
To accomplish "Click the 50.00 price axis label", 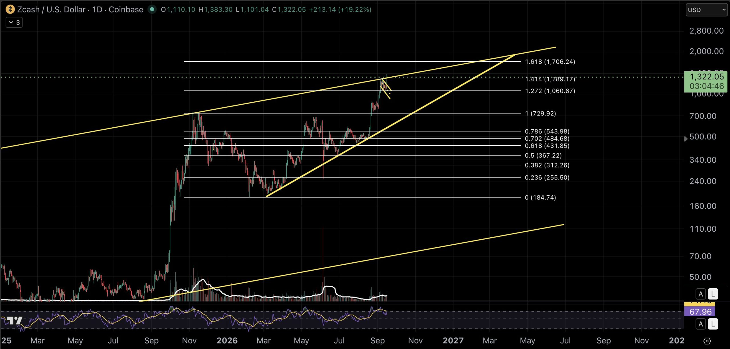I will coord(700,277).
